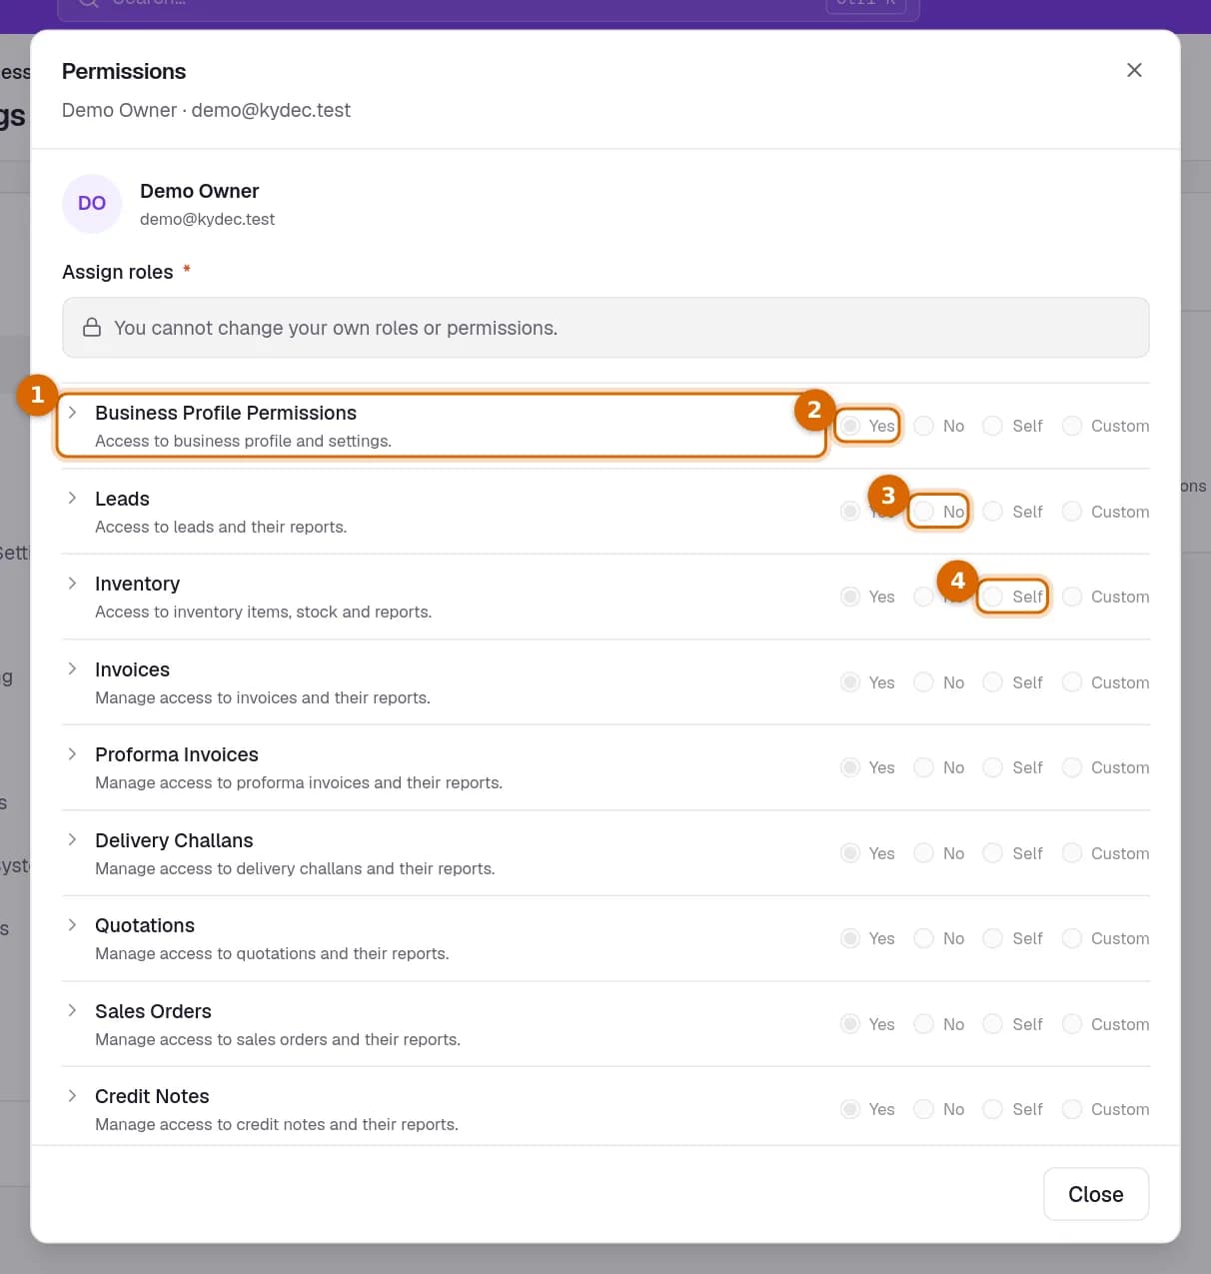Image resolution: width=1211 pixels, height=1274 pixels.
Task: Click the Close button
Action: point(1096,1194)
